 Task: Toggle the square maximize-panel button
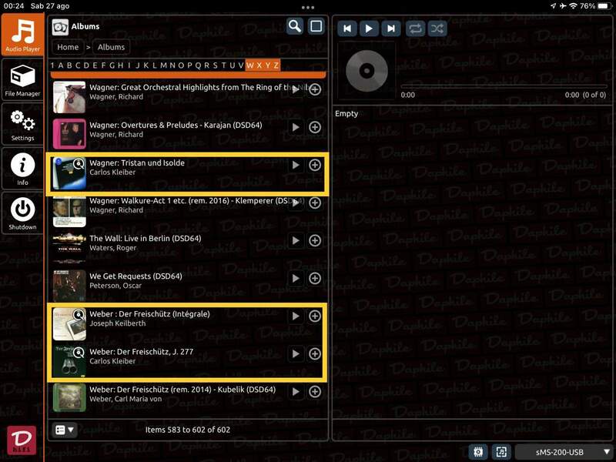(316, 26)
